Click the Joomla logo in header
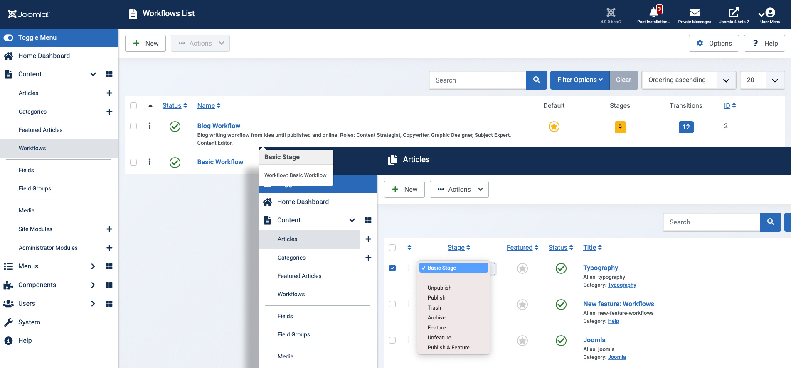 pyautogui.click(x=29, y=14)
